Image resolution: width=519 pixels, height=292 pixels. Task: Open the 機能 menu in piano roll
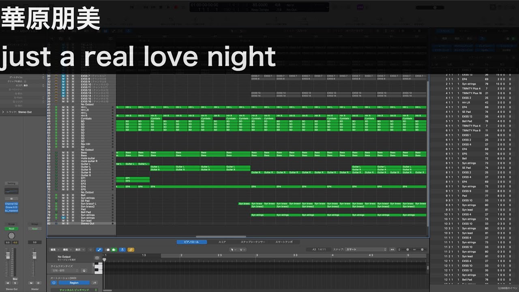(x=67, y=249)
